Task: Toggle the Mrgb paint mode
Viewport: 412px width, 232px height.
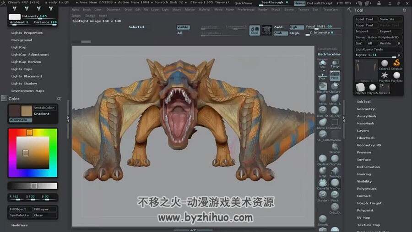Action: tap(294, 33)
